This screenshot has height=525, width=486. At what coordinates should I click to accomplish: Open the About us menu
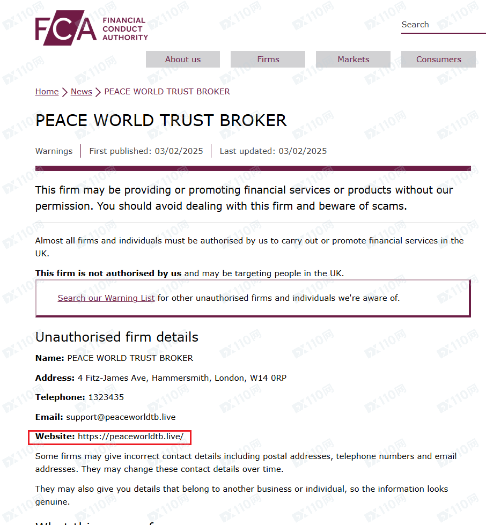[x=183, y=60]
